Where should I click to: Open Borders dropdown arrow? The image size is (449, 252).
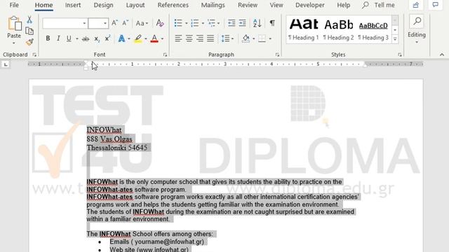coord(269,39)
